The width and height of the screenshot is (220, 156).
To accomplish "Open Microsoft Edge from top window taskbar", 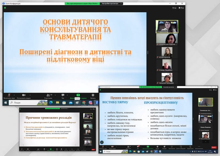I will pos(51,103).
